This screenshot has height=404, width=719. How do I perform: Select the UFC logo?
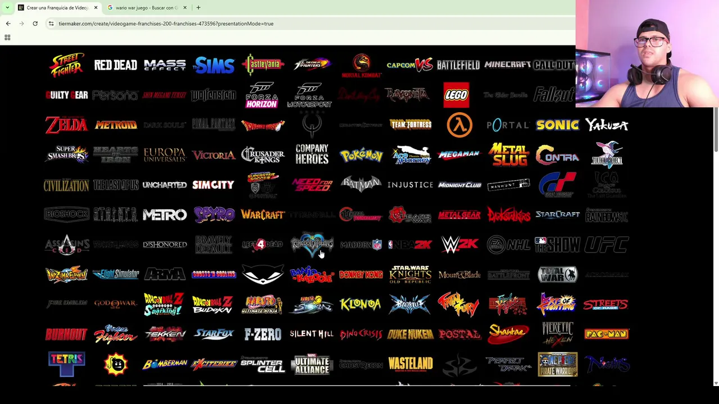(x=607, y=245)
